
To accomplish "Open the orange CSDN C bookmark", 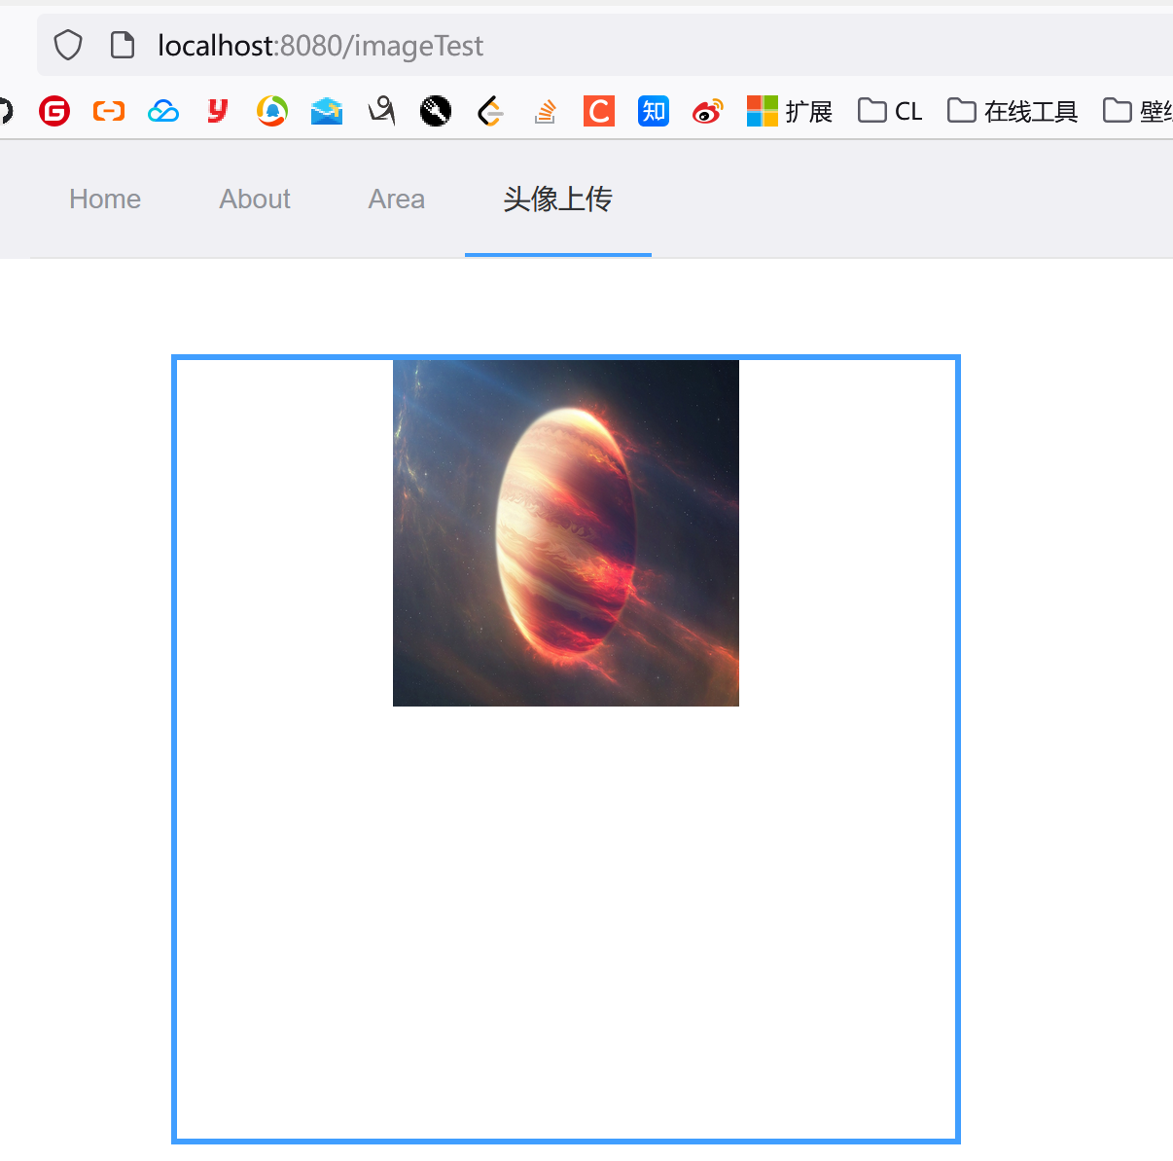I will pos(599,111).
